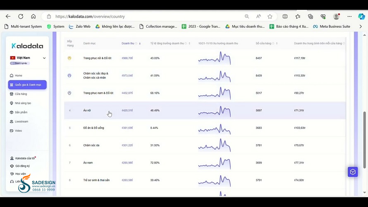The width and height of the screenshot is (368, 207).
Task: Select the Trẻ sơ sinh & thai sản category
Action: click(96, 180)
